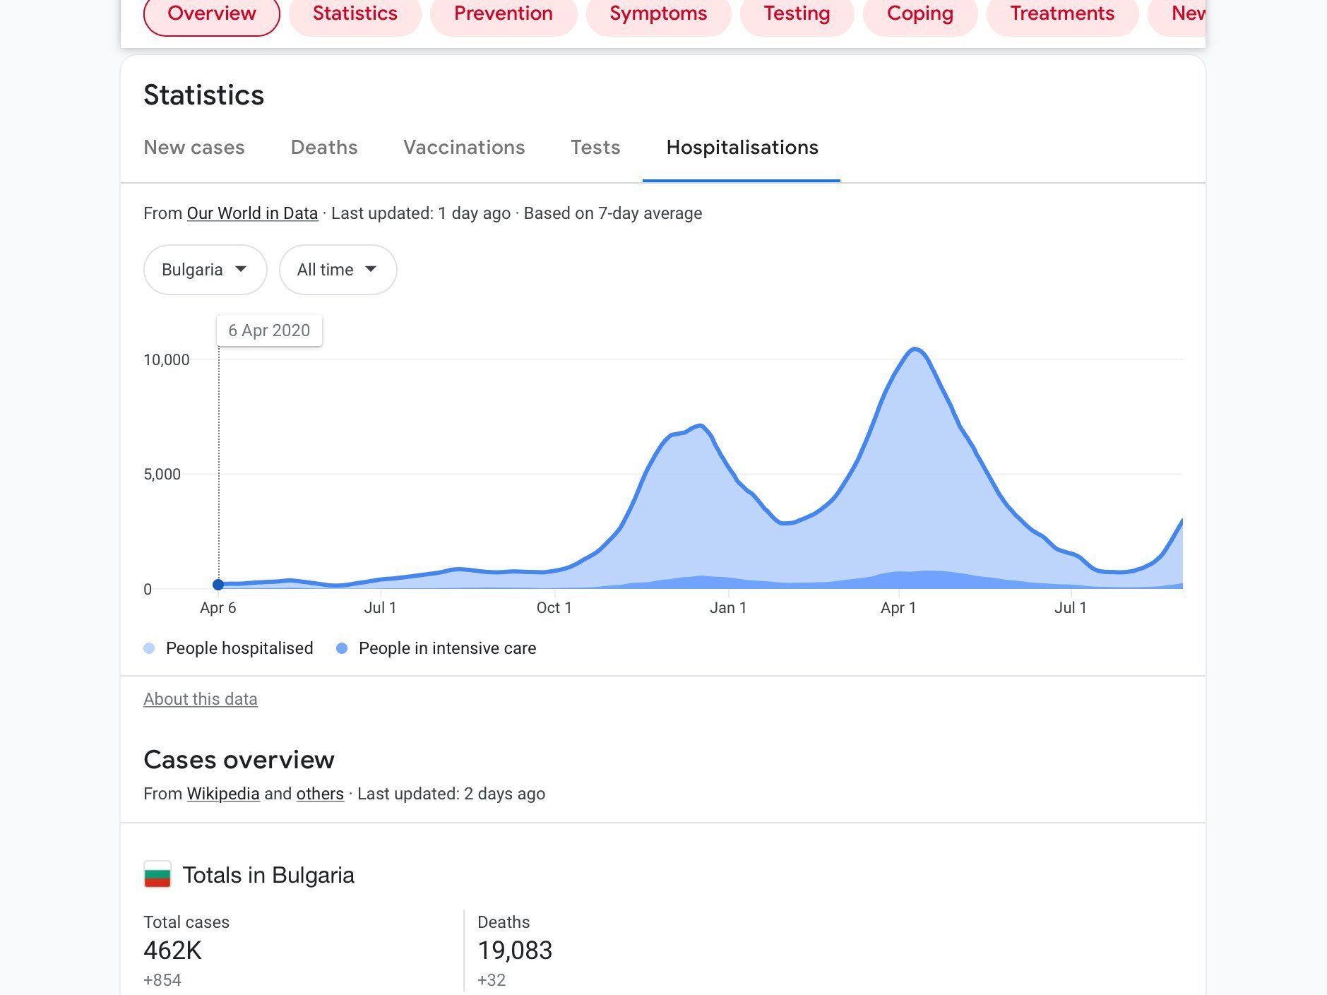
Task: Switch to the New cases tab
Action: [194, 147]
